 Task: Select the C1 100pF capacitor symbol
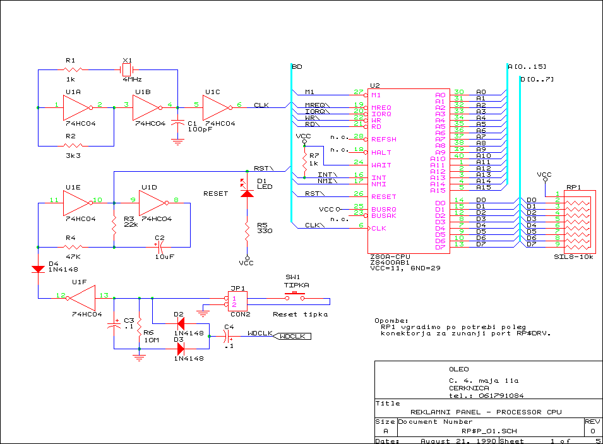[x=177, y=123]
